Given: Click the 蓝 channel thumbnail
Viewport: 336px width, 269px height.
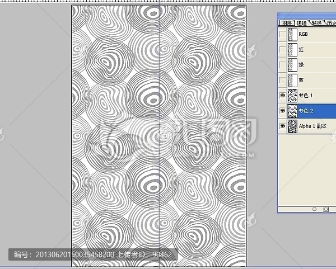Looking at the screenshot, I should point(292,80).
